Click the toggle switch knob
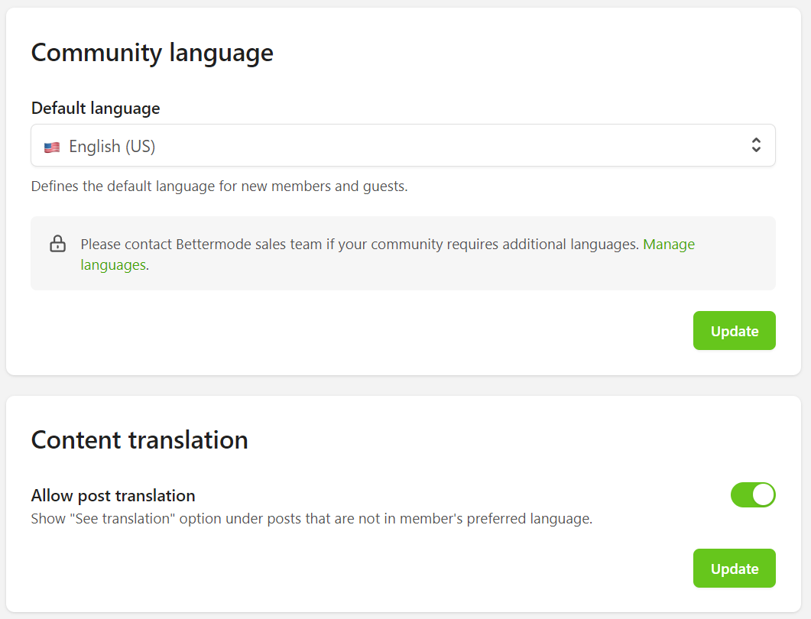 [x=763, y=495]
